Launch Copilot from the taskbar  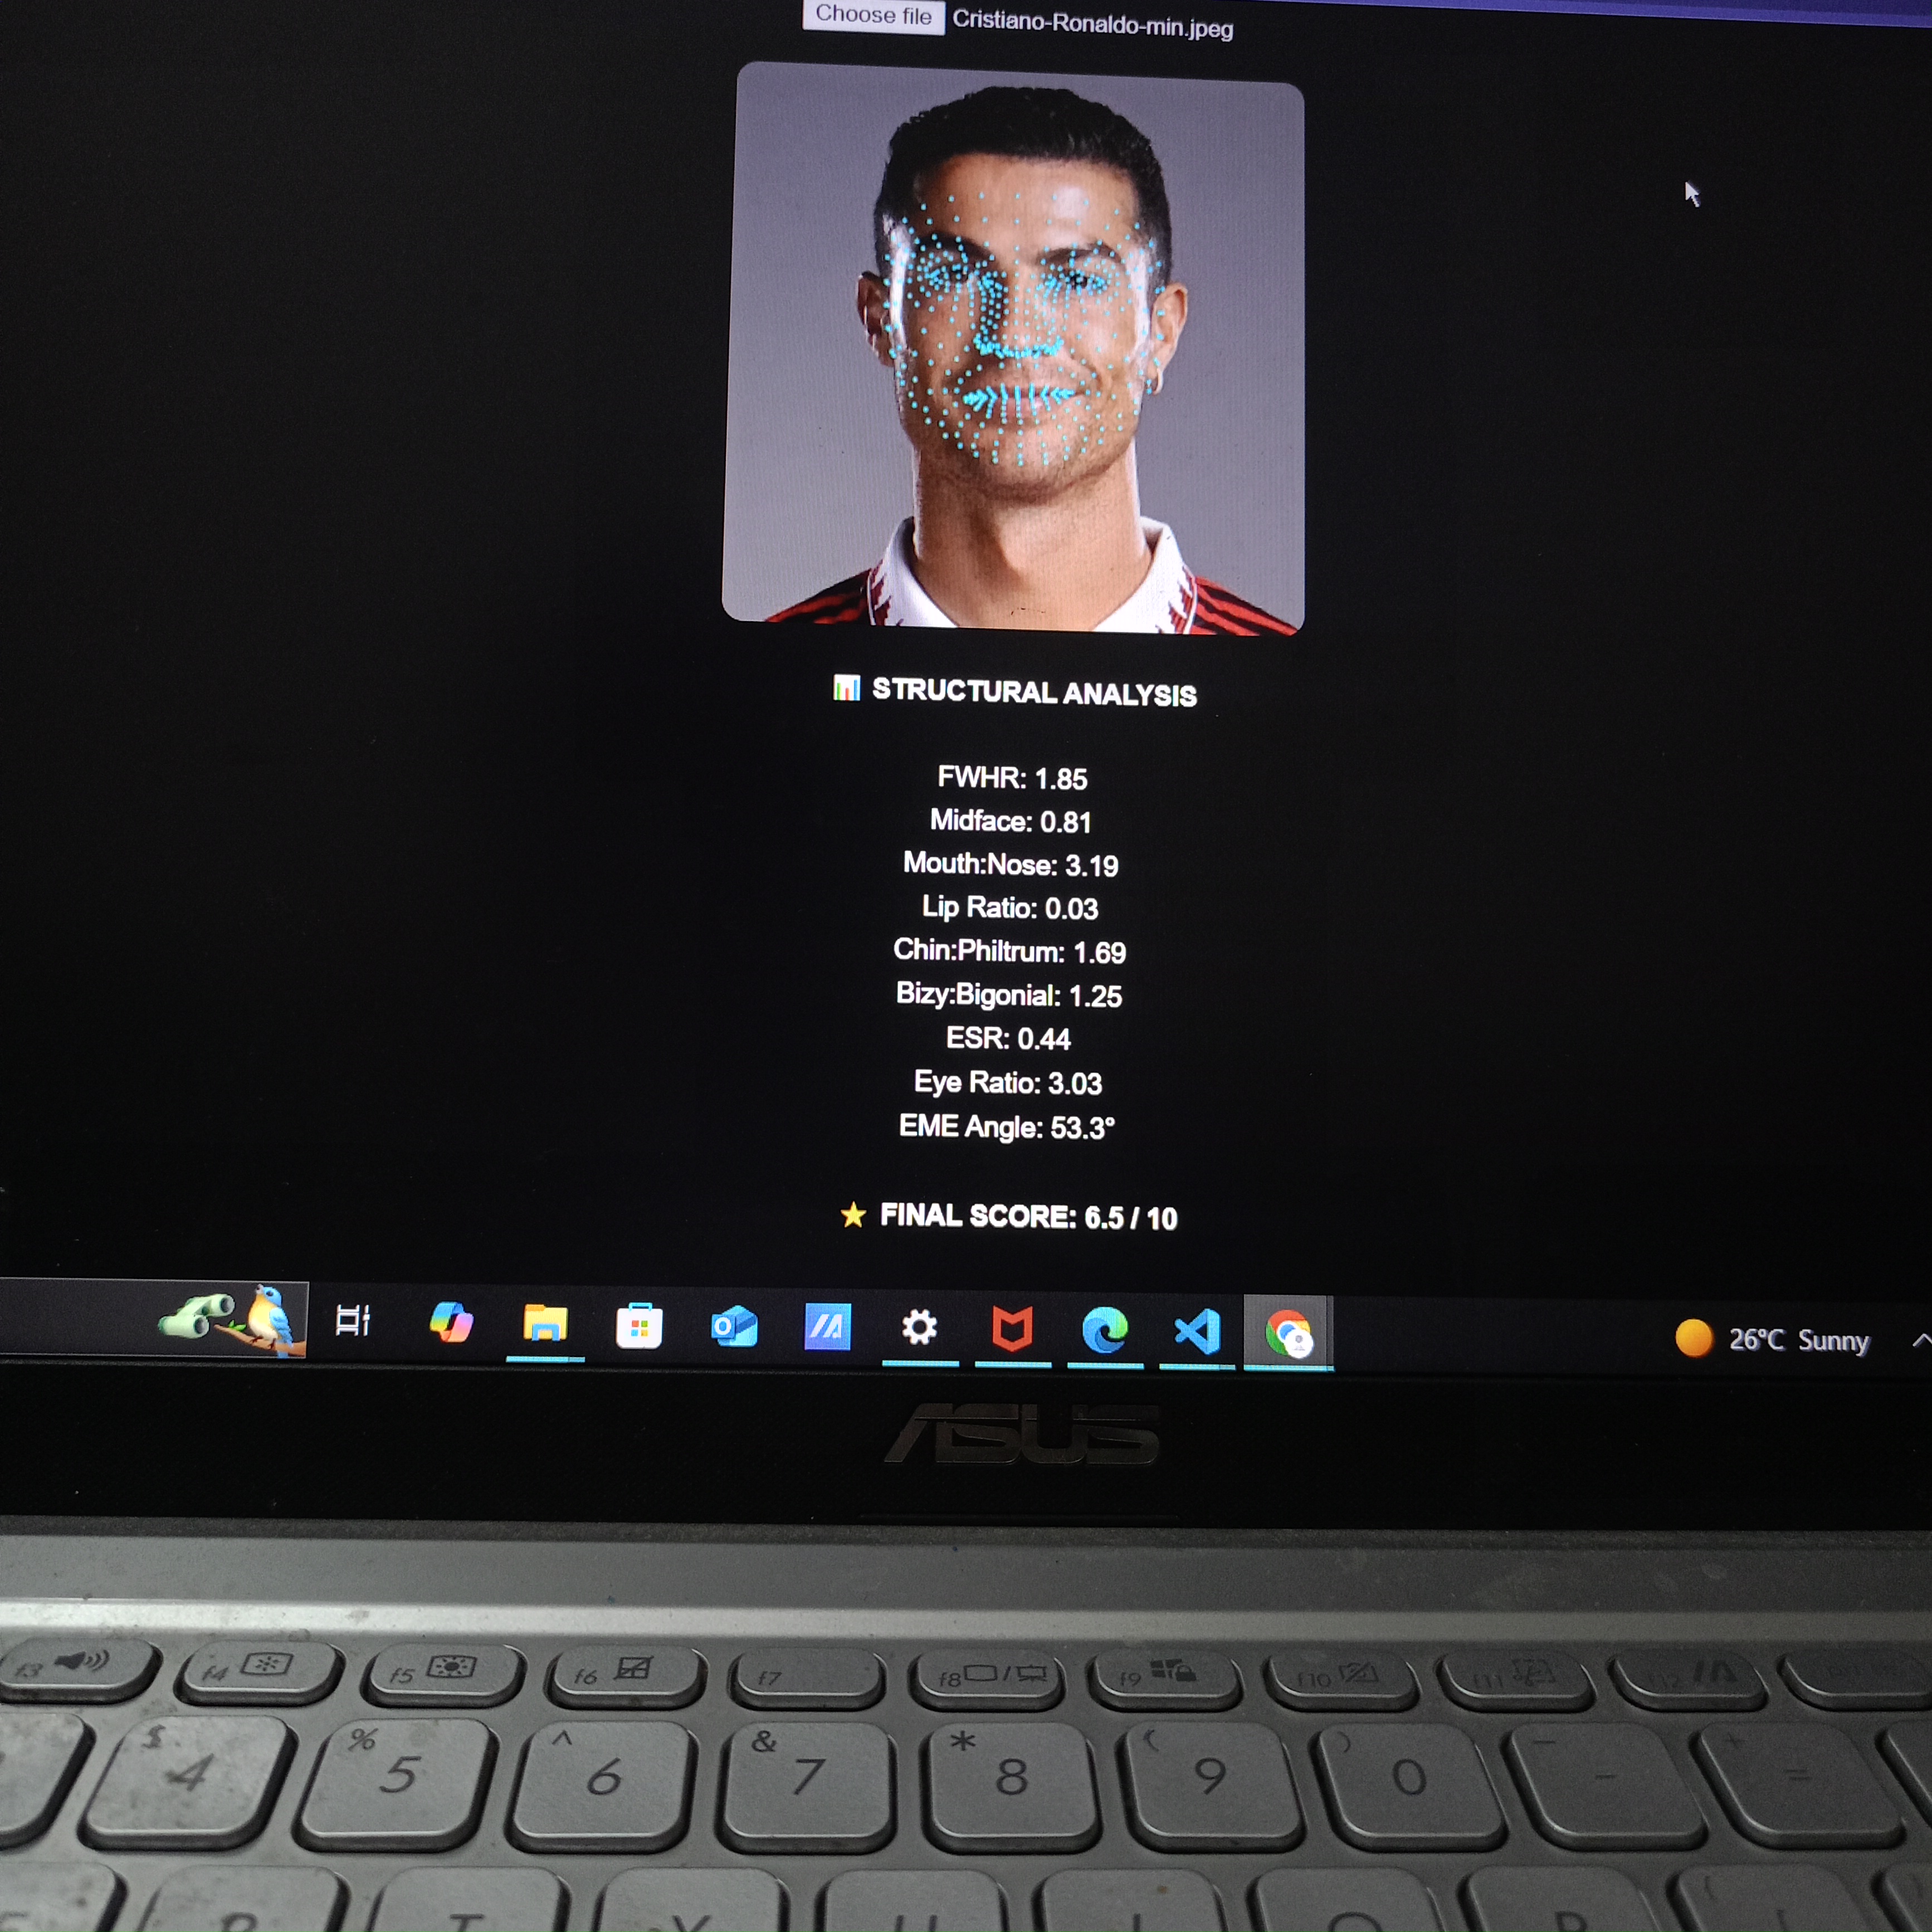(x=451, y=1323)
